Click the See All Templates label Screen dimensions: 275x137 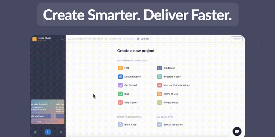[x=173, y=125]
